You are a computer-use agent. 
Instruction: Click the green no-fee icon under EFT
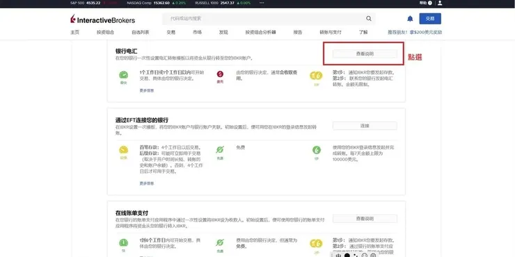pyautogui.click(x=220, y=150)
